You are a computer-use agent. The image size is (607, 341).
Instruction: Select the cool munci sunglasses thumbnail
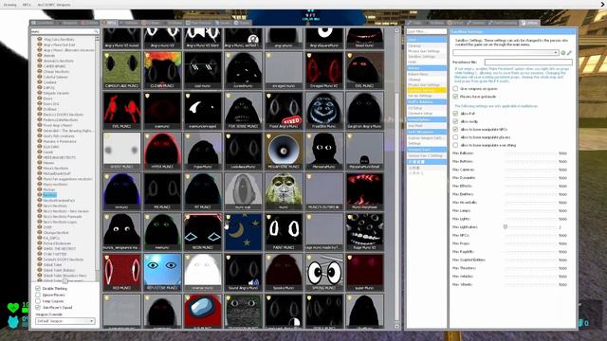(x=203, y=70)
